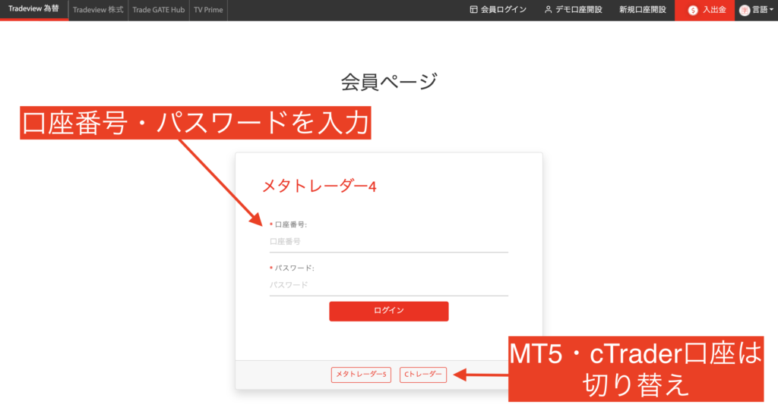This screenshot has width=778, height=417.
Task: Click the 入出金 deposit button
Action: coord(704,10)
